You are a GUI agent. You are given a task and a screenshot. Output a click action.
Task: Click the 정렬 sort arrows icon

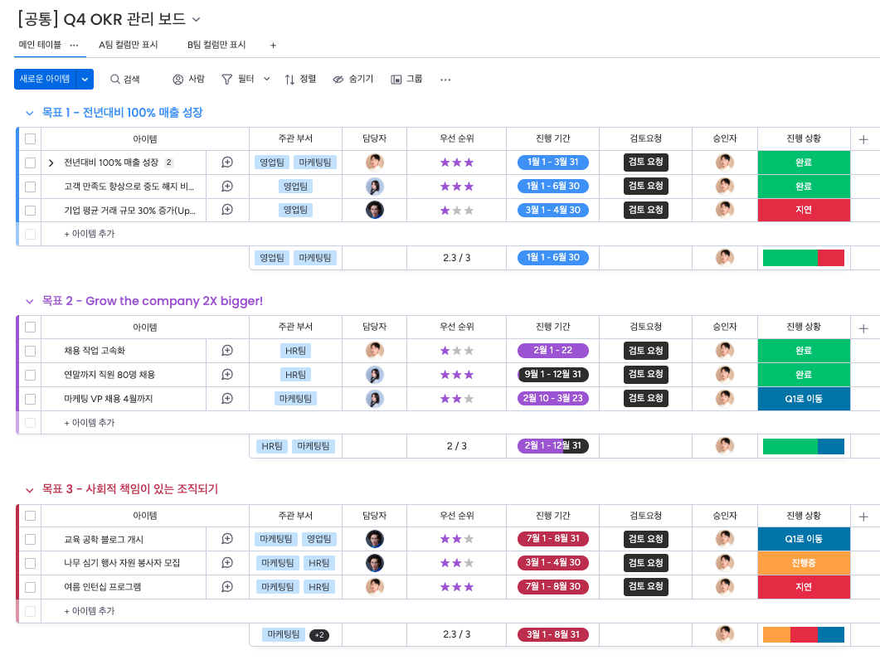[x=289, y=80]
